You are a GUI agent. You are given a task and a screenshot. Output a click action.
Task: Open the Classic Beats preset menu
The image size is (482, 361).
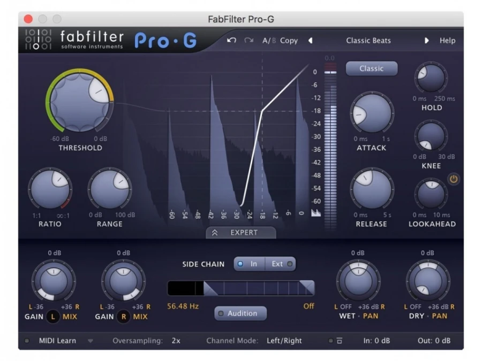pyautogui.click(x=368, y=41)
